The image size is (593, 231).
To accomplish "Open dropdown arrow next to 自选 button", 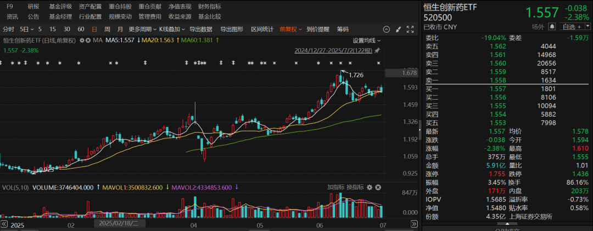I will tap(588, 26).
